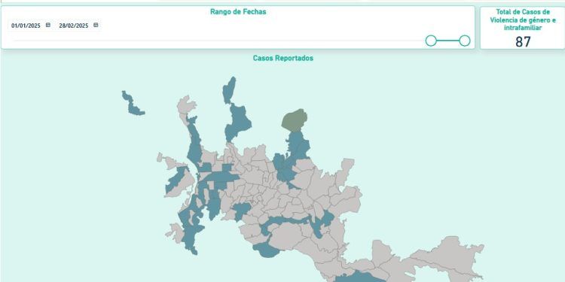Click the end date field showing 28/02/2025
The image size is (565, 282).
pos(74,26)
